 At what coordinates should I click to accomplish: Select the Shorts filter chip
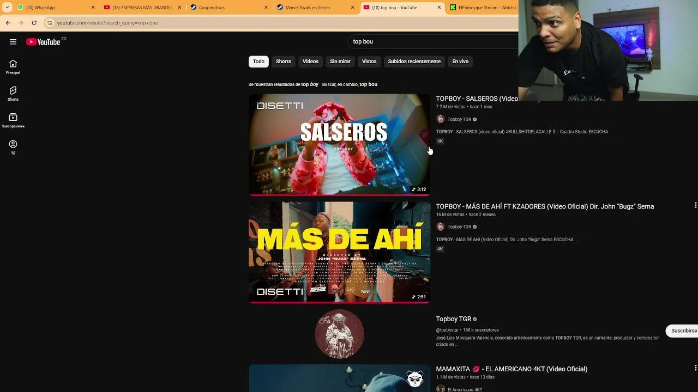click(284, 62)
